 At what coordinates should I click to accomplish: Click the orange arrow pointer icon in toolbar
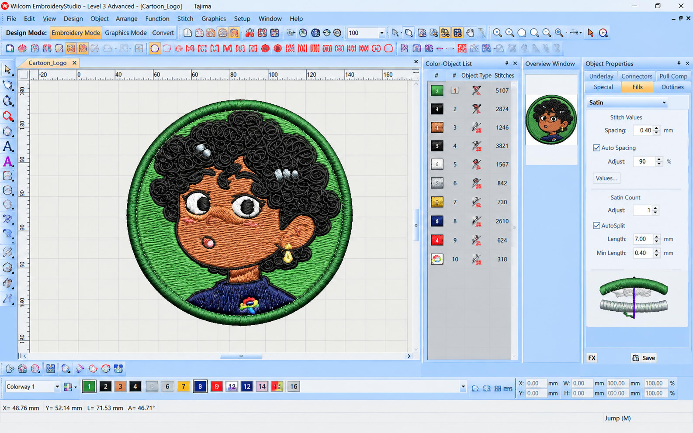[x=591, y=33]
